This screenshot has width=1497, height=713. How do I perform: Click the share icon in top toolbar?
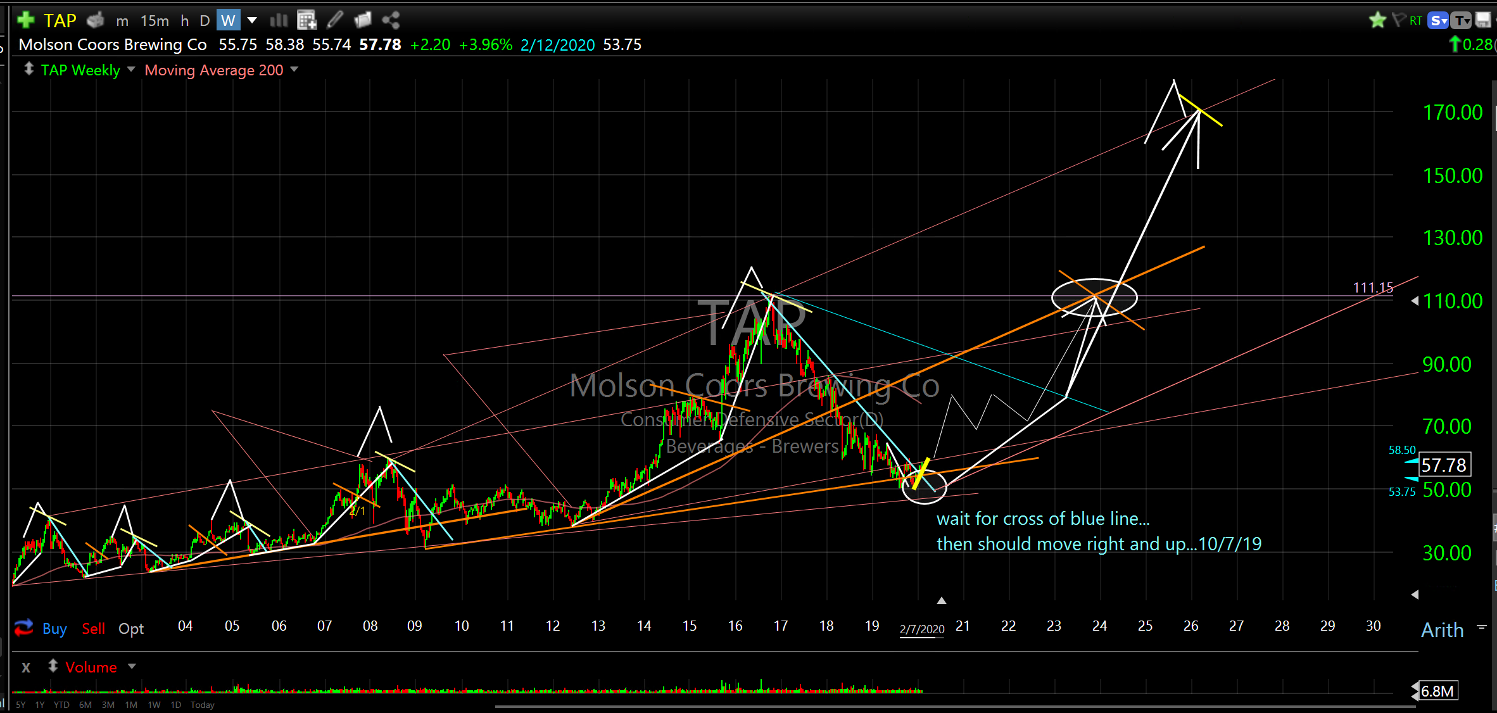coord(391,20)
